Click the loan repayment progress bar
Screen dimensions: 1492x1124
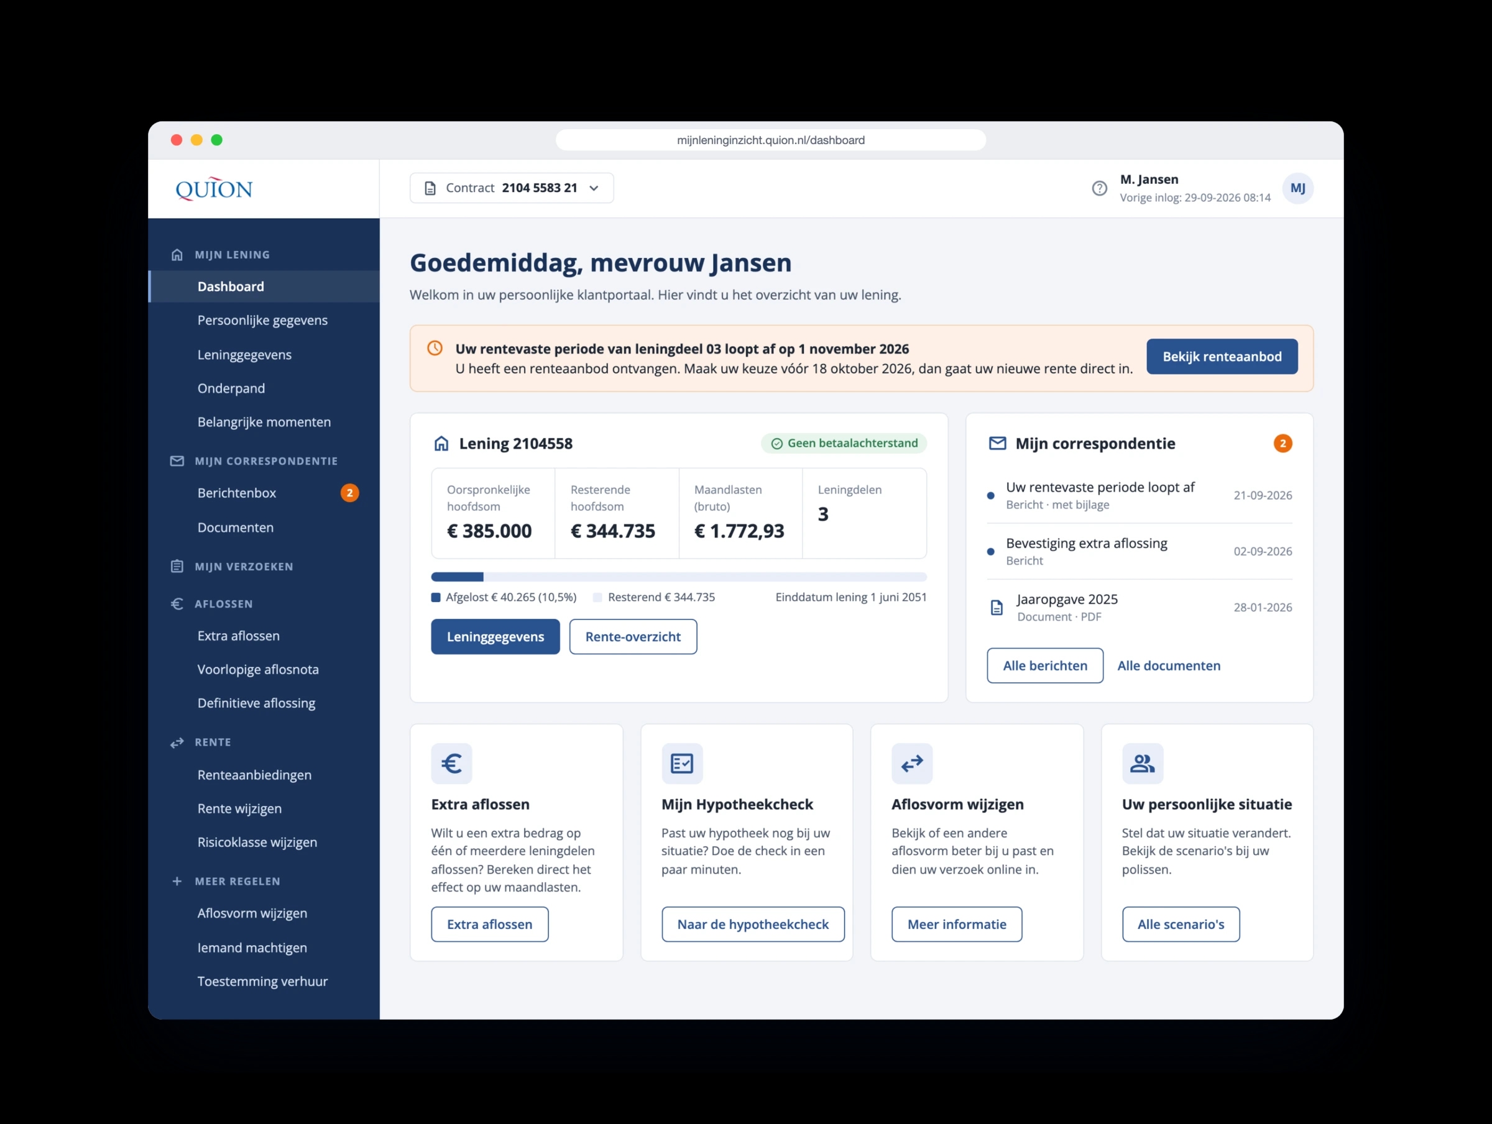(x=679, y=577)
